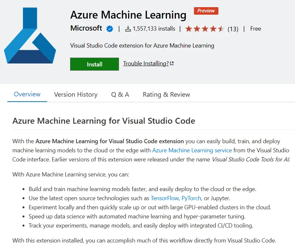Image resolution: width=295 pixels, height=249 pixels.
Task: Click the Azure Machine Learning extension title
Action: coord(128,15)
